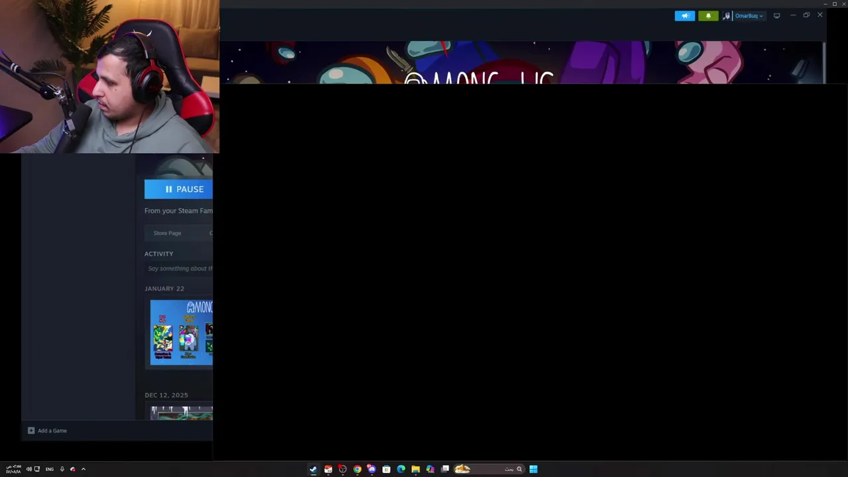Open the Dec 12, 2025 news thumbnail
The width and height of the screenshot is (848, 477).
(x=182, y=413)
